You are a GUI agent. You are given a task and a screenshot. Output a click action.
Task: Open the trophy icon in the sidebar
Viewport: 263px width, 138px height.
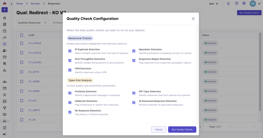tap(5, 108)
